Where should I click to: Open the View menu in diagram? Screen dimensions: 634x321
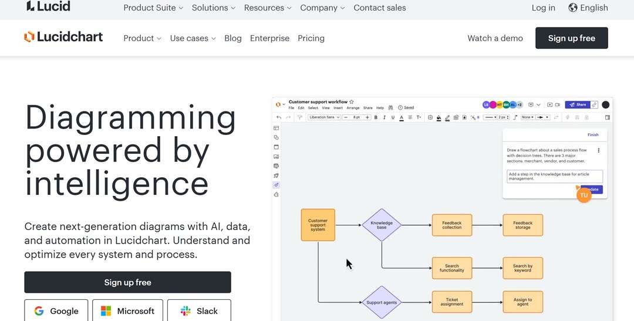(326, 108)
